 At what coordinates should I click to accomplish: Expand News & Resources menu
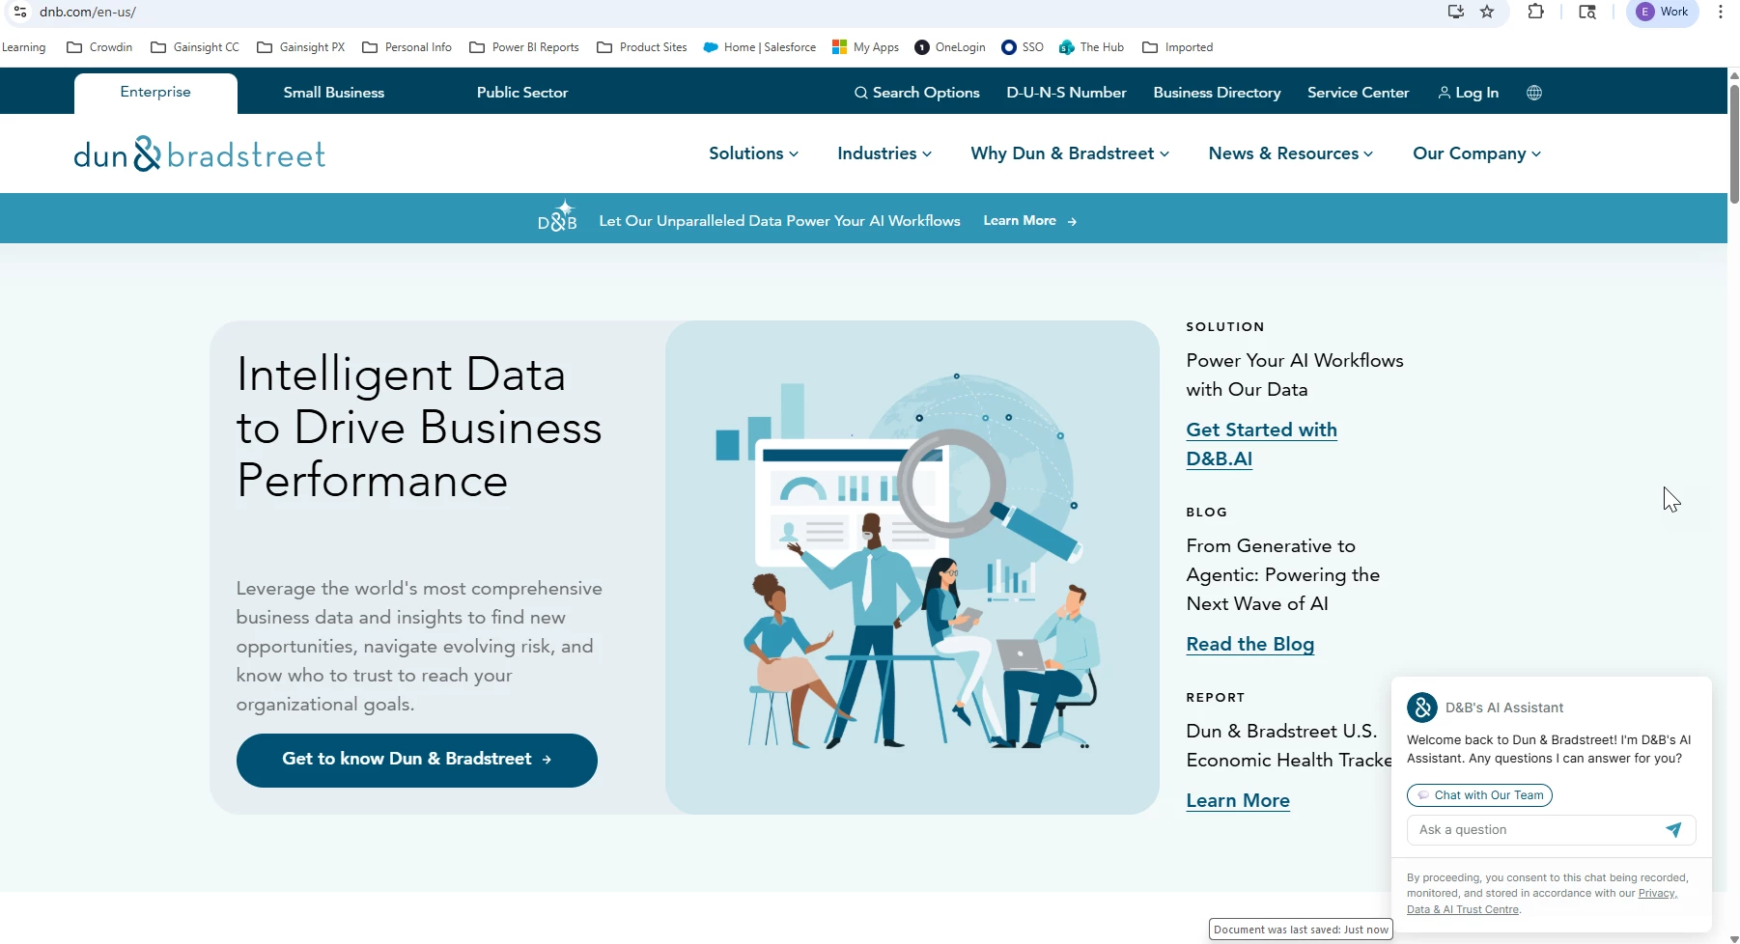point(1290,153)
